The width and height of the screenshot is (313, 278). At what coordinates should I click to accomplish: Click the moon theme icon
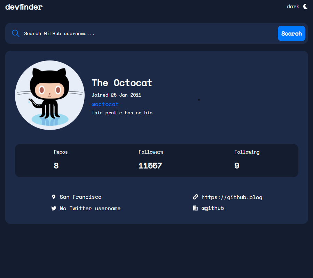point(305,7)
